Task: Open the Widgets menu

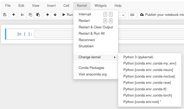Action: (100, 5)
